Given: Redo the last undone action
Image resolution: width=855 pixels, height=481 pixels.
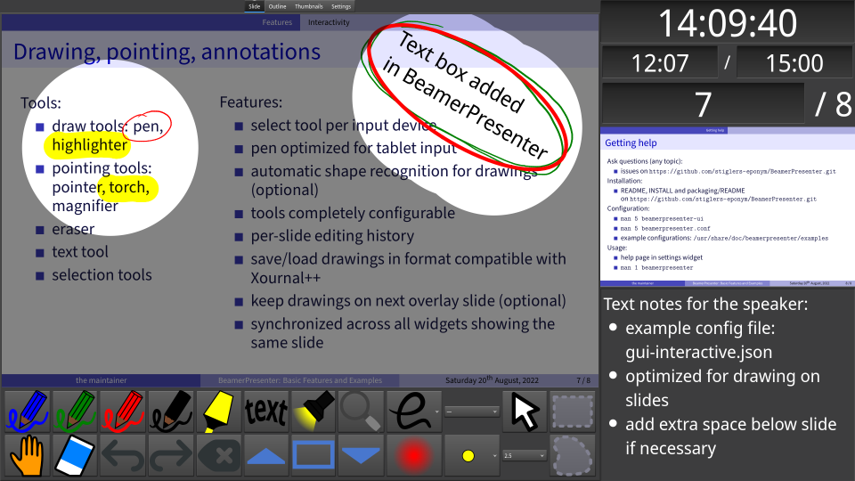Looking at the screenshot, I should click(x=171, y=455).
